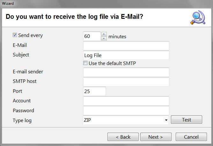Open the Type log dropdown
The width and height of the screenshot is (213, 146).
click(x=166, y=120)
